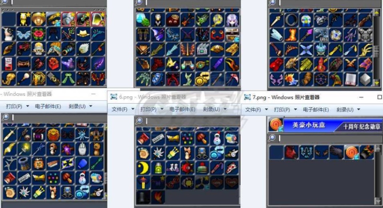Click the 6.png - Windows 照片查看器 title text
The image size is (383, 208).
click(x=153, y=97)
